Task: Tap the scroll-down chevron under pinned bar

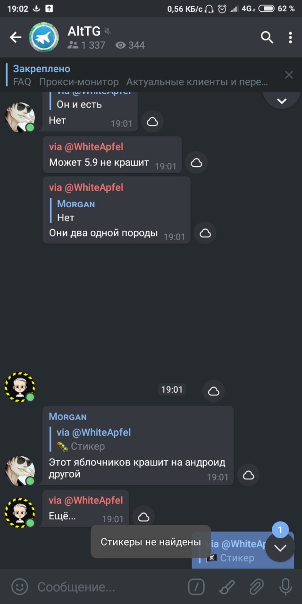Action: [282, 101]
